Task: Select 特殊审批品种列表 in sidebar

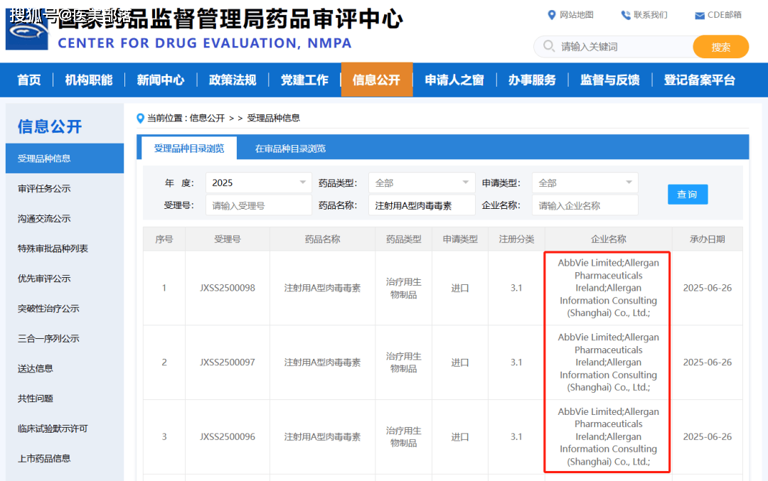Action: click(53, 249)
